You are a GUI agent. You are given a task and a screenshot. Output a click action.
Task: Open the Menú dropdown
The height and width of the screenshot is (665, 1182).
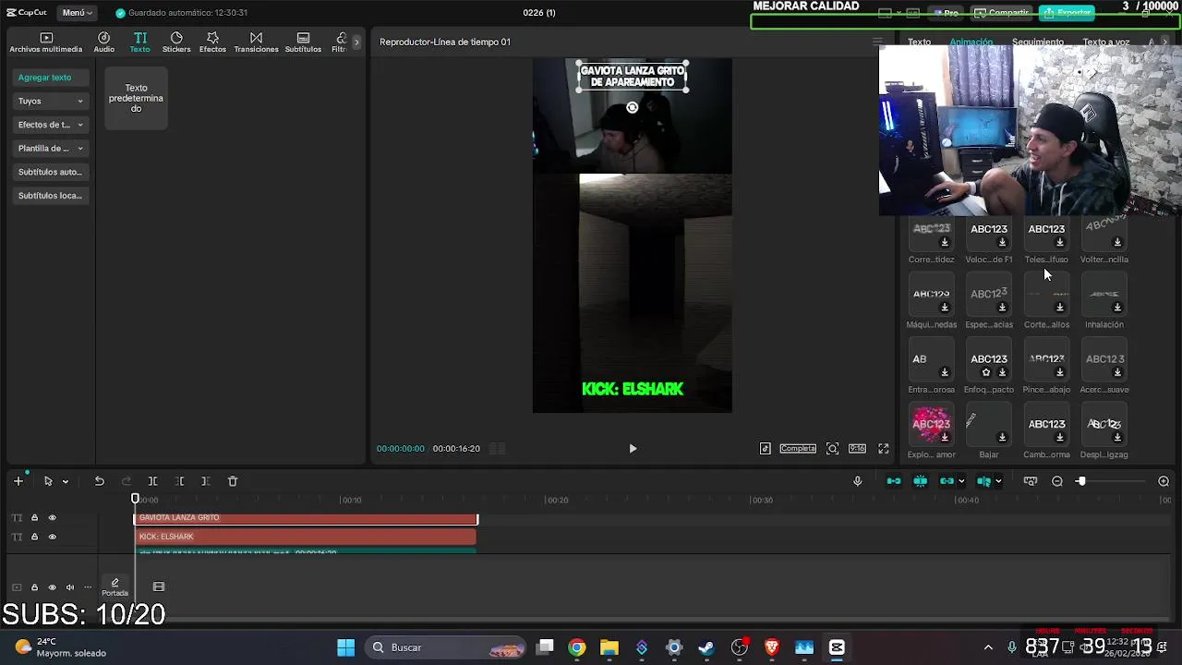tap(78, 13)
